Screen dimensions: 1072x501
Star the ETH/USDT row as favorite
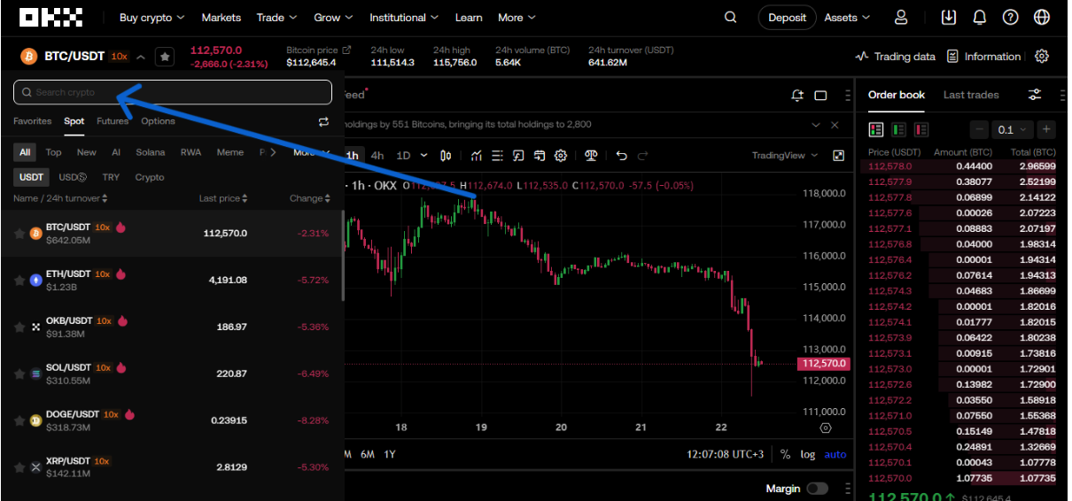point(19,281)
